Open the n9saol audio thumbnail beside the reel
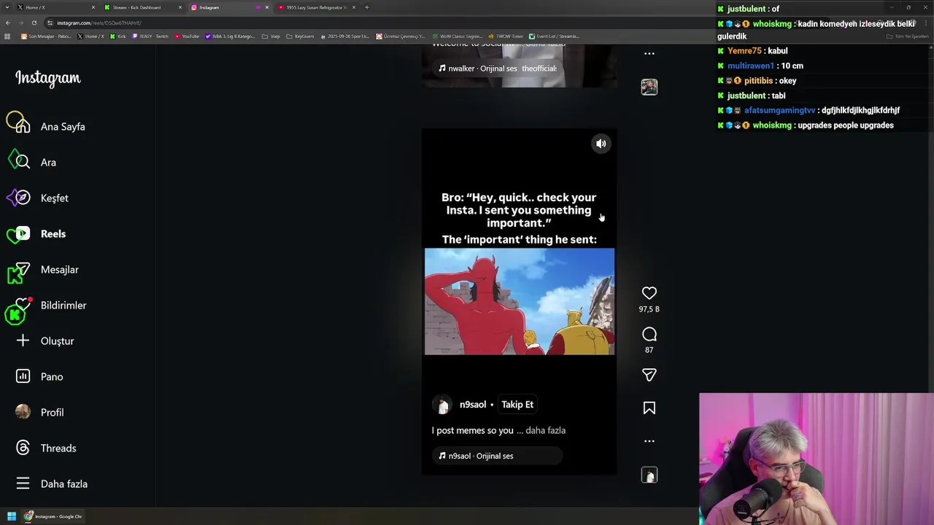The height and width of the screenshot is (525, 934). [x=649, y=475]
